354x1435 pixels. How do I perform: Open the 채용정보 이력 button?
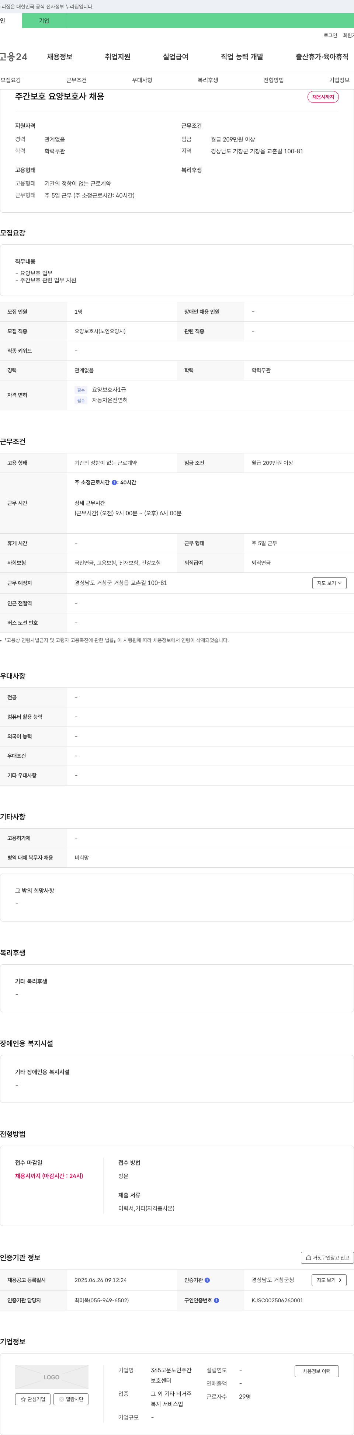click(x=317, y=1371)
